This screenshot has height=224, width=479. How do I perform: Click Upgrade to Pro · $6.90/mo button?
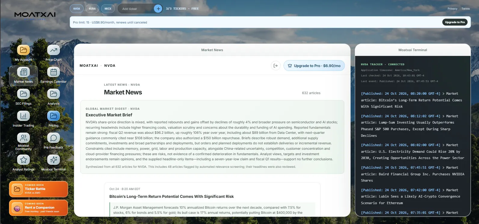[314, 66]
